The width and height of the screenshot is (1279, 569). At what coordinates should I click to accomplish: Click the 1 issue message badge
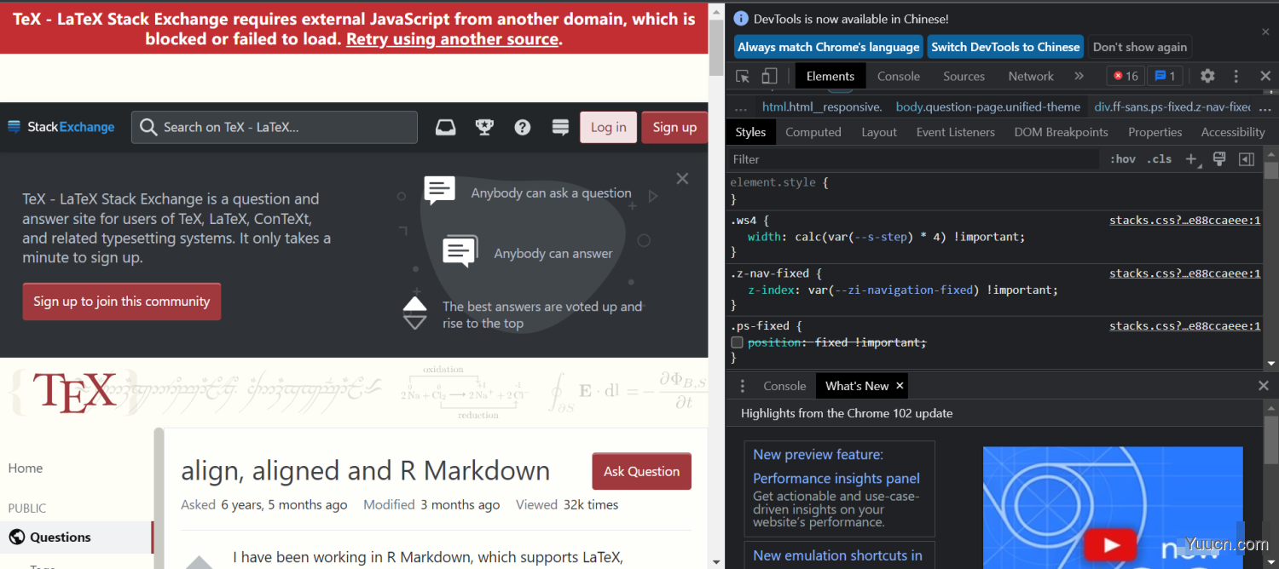(x=1165, y=76)
